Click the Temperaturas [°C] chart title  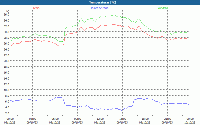click(x=102, y=2)
